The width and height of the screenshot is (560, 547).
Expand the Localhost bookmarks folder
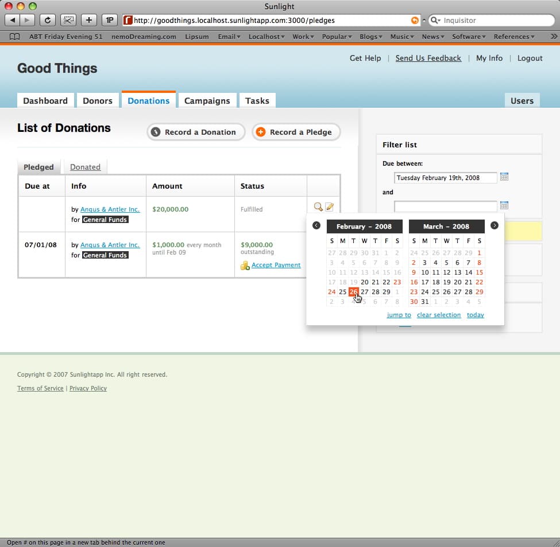267,37
